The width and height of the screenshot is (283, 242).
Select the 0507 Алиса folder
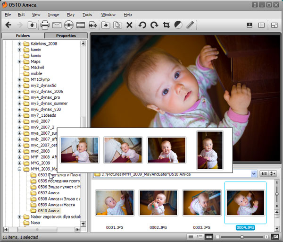pyautogui.click(x=46, y=193)
